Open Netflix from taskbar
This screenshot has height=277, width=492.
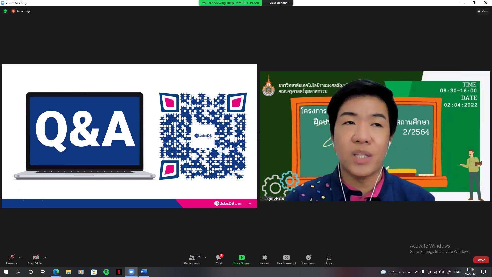coord(119,272)
